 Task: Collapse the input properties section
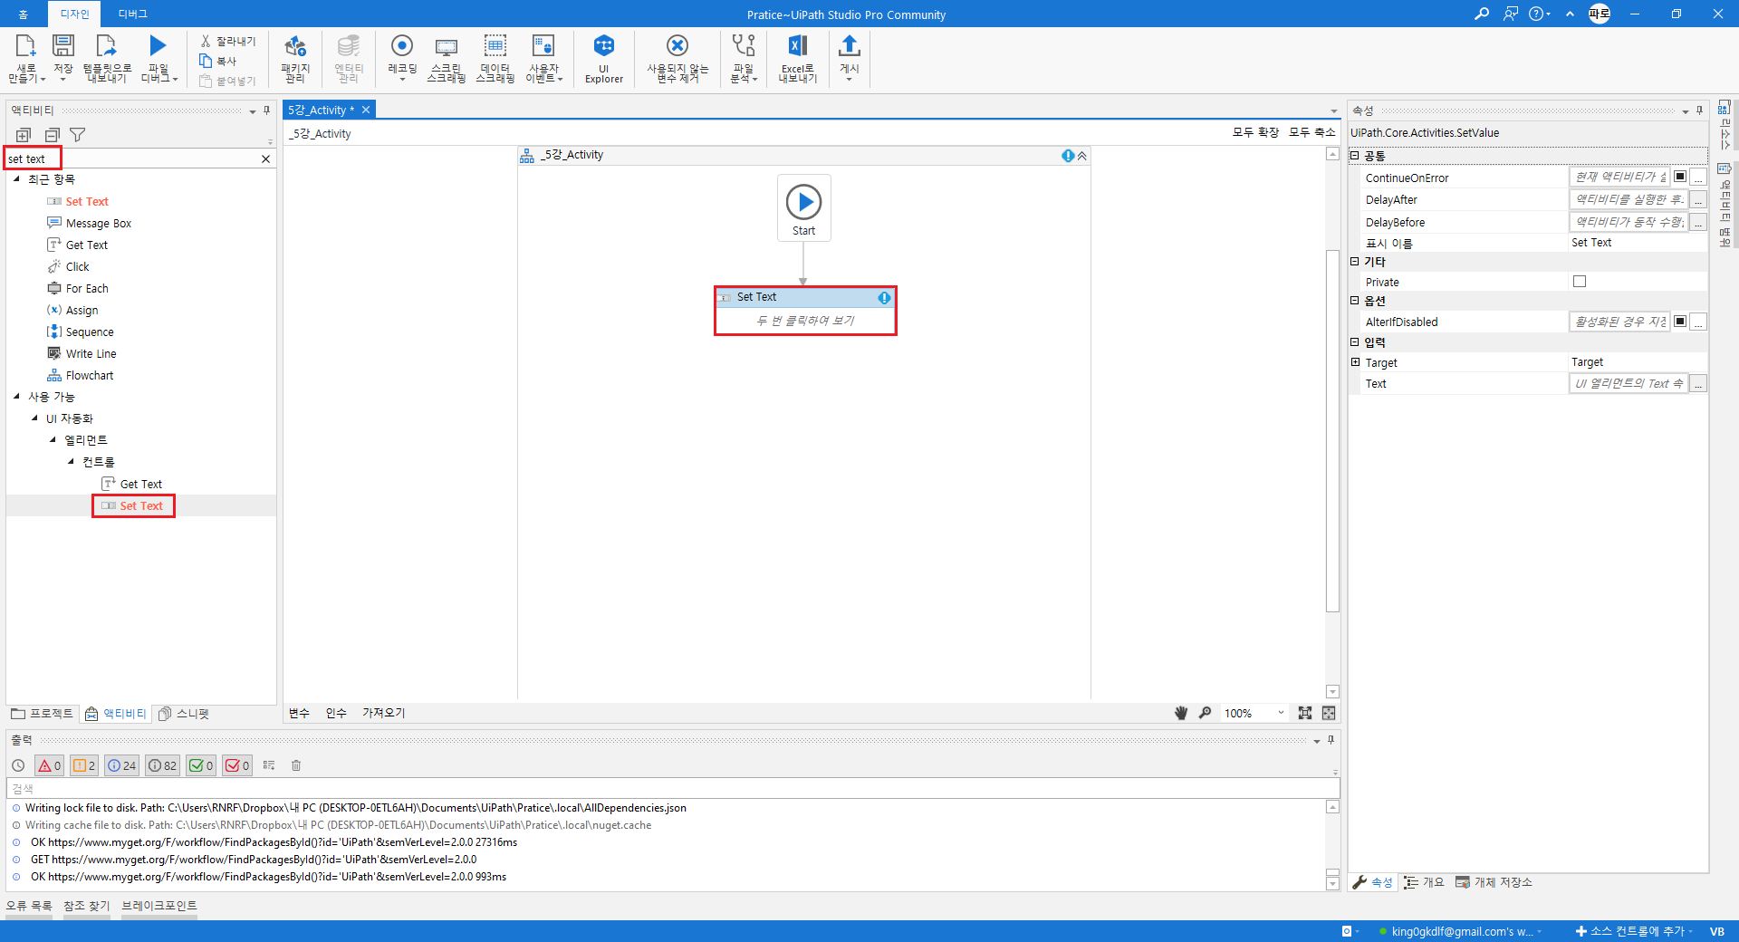coord(1355,341)
